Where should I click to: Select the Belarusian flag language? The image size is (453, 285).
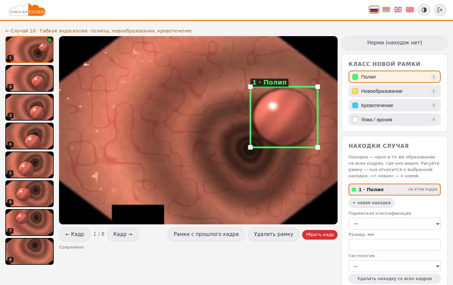386,10
